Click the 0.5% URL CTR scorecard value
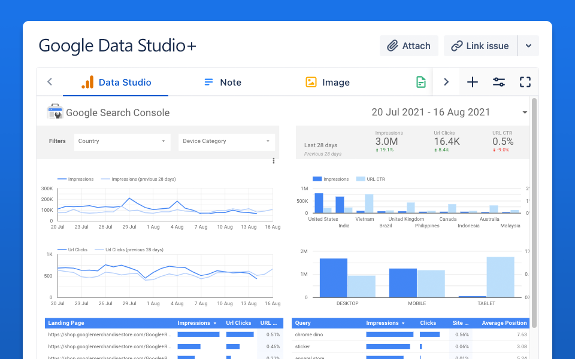This screenshot has height=359, width=575. point(503,141)
